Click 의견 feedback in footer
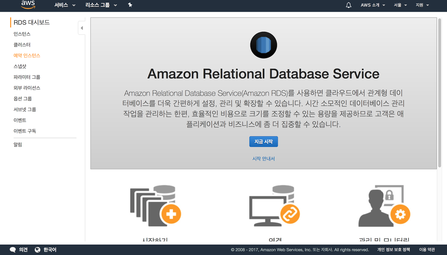This screenshot has height=255, width=447. tap(23, 250)
